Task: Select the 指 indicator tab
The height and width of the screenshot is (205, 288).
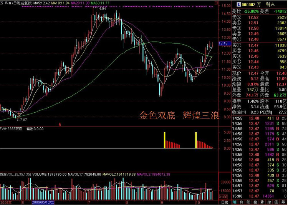Action: pyautogui.click(x=269, y=202)
